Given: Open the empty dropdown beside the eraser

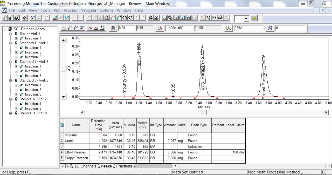Looking at the screenshot, I should [x=246, y=18].
